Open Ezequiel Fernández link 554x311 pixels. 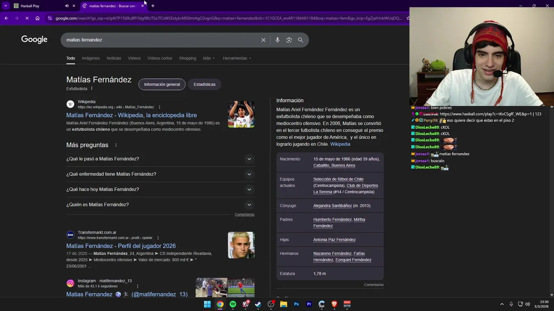353,260
